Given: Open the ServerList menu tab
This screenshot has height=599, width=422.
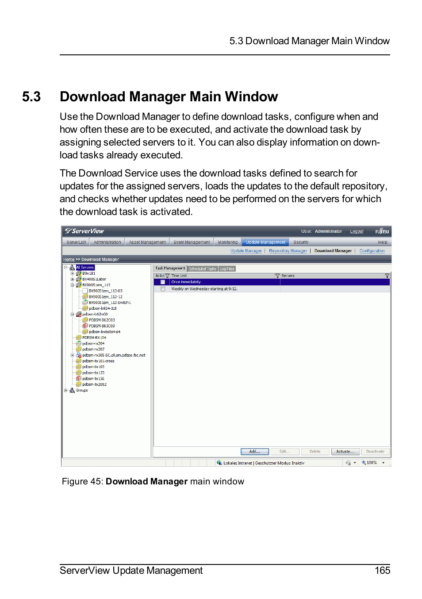Looking at the screenshot, I should click(76, 242).
